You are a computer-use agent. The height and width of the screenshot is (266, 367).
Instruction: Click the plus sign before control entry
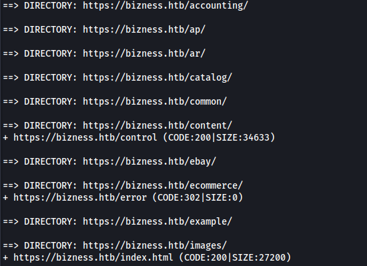5,138
